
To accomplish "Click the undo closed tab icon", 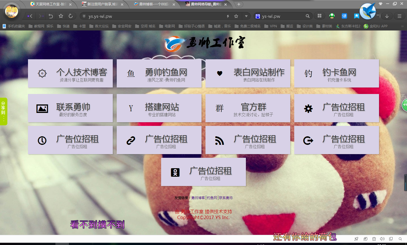I will coord(51,16).
